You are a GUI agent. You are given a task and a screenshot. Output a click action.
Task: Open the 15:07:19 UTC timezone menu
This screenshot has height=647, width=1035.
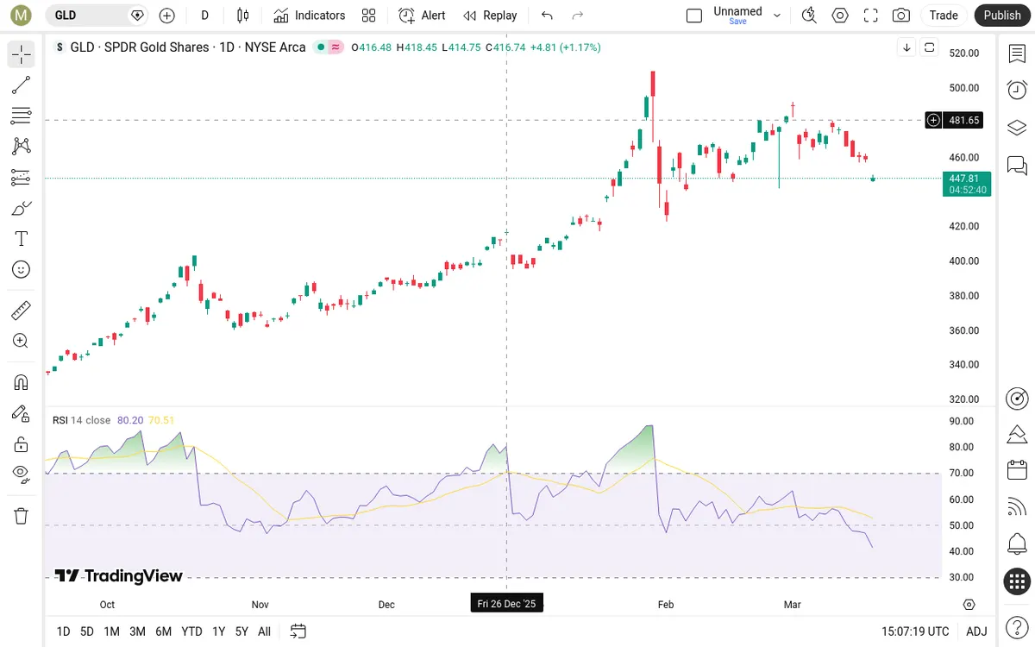coord(915,631)
